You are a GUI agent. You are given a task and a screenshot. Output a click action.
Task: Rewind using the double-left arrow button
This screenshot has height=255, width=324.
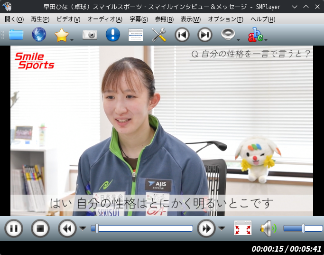67,228
